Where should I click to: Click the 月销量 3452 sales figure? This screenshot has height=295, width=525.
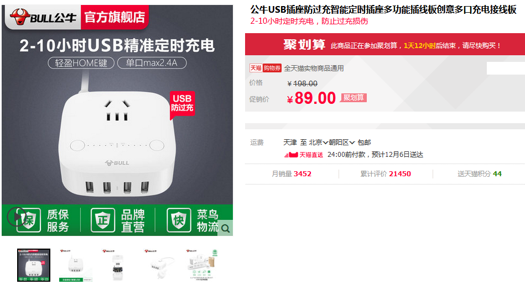(292, 174)
